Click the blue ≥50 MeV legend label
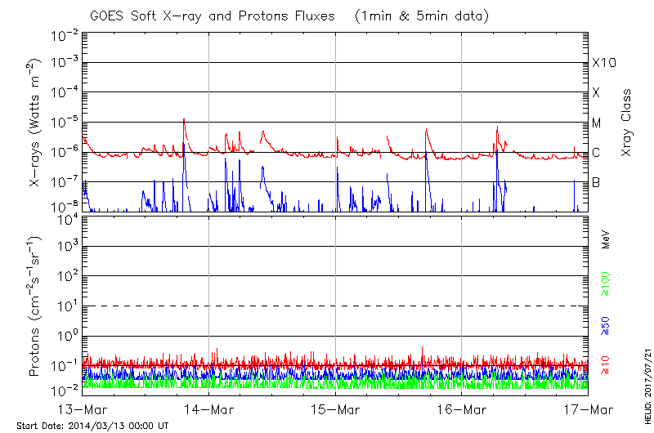This screenshot has height=433, width=654. [x=606, y=325]
